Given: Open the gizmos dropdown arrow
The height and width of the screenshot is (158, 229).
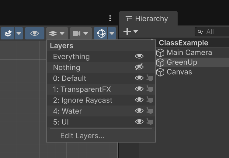Looking at the screenshot, I should click(x=112, y=33).
